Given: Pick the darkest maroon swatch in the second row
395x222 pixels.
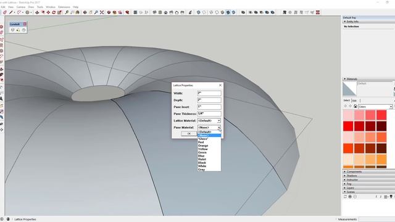Looking at the screenshot, I should (381, 126).
